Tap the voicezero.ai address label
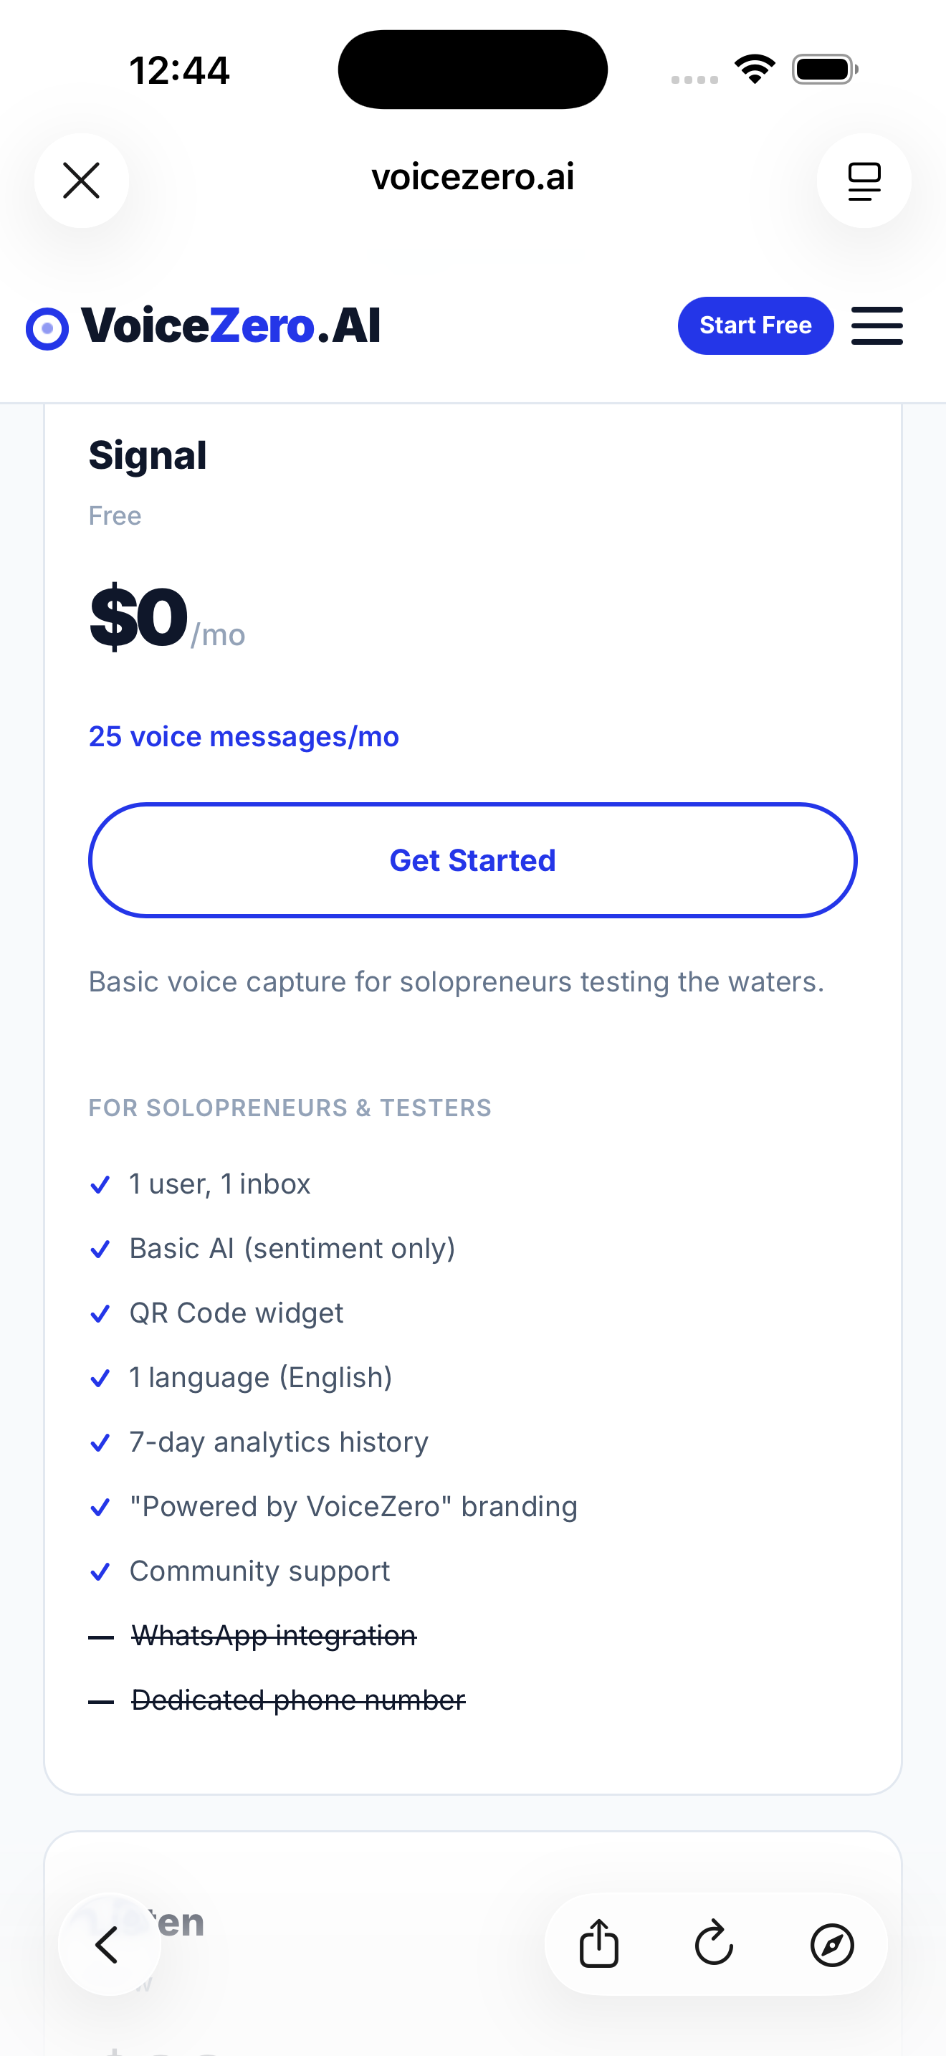946x2056 pixels. (473, 176)
